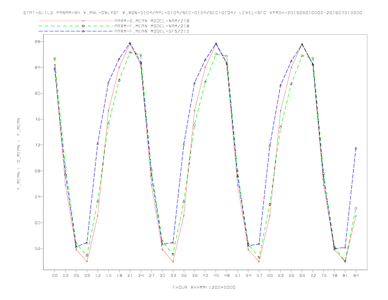
Task: Click x-axis forecast hour label 21
Action: pos(130,275)
